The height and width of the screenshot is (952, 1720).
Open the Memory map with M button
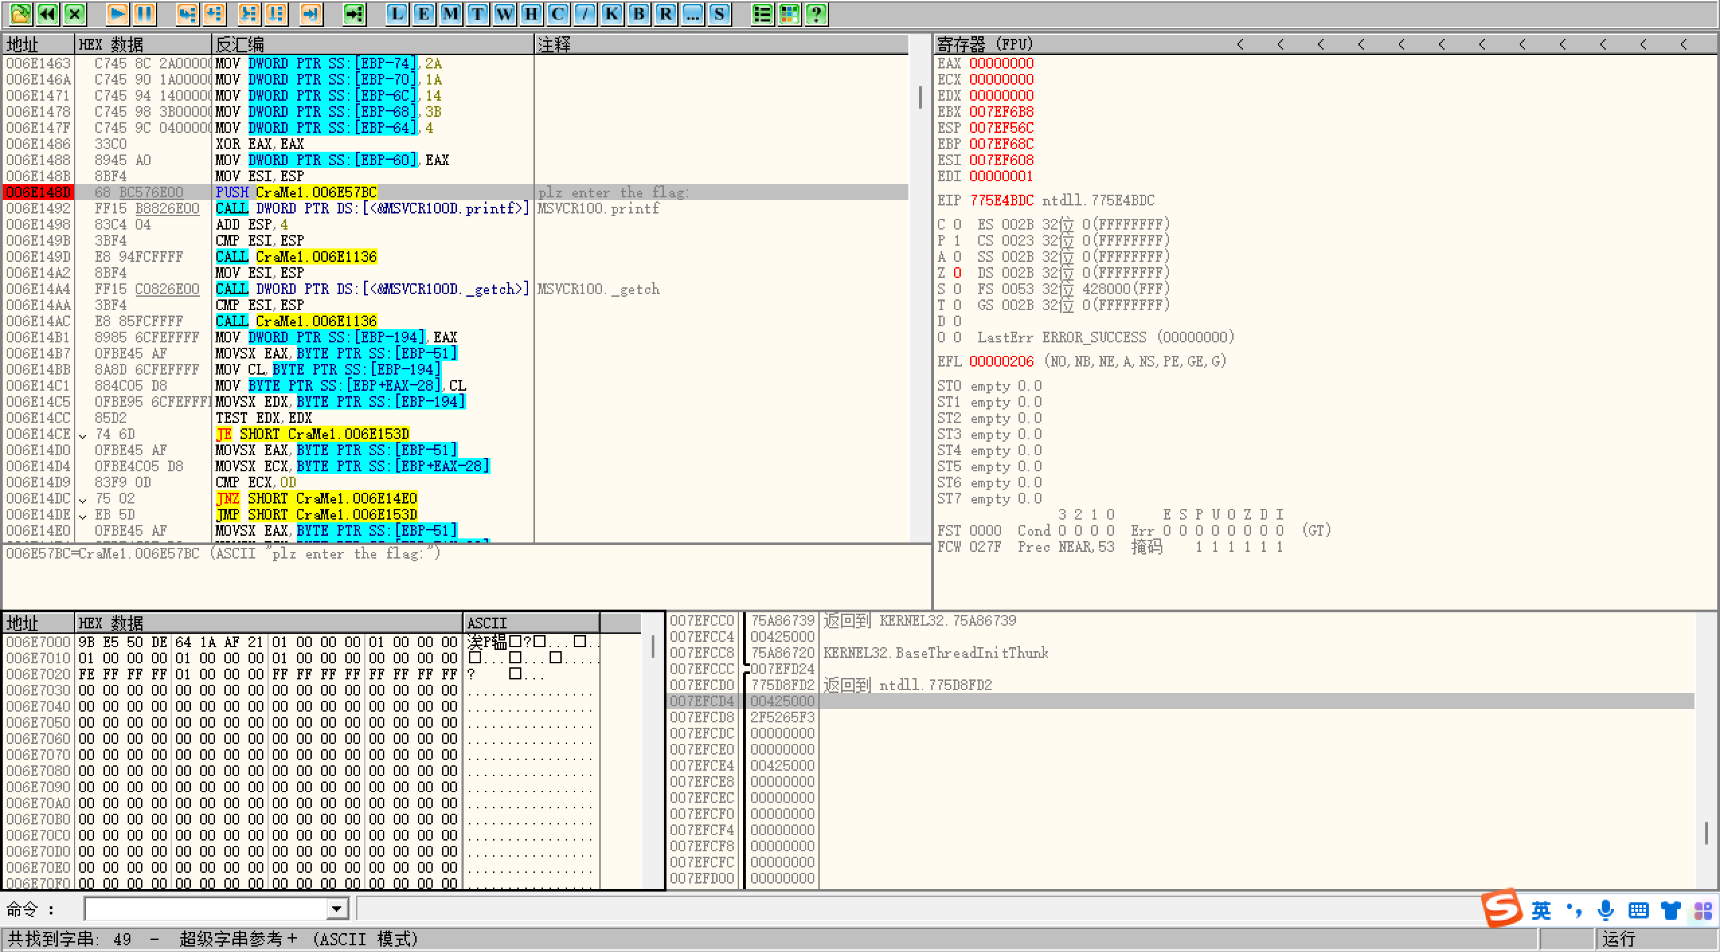pos(451,13)
